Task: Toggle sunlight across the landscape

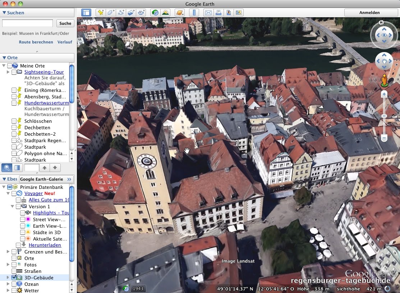Action: [165, 13]
